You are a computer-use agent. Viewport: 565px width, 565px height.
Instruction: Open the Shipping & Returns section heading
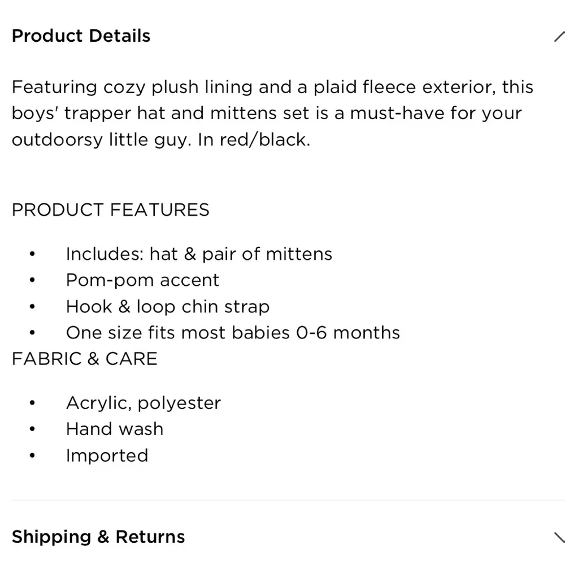click(x=98, y=537)
